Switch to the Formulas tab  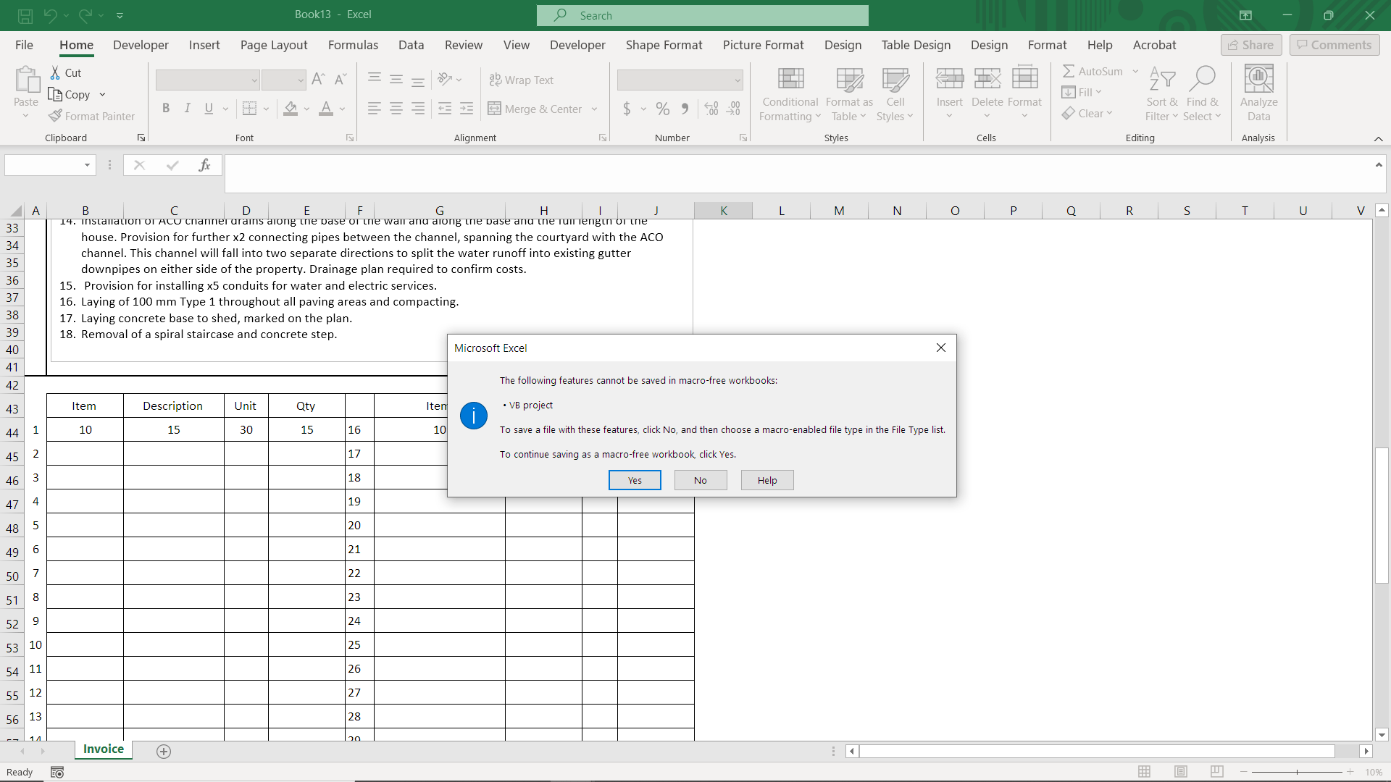tap(353, 45)
